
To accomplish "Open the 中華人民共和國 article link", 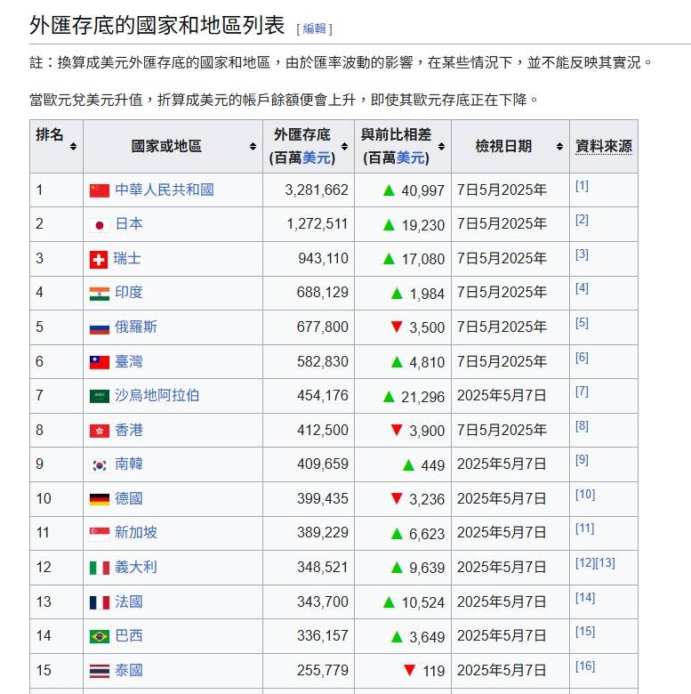I will (x=164, y=190).
